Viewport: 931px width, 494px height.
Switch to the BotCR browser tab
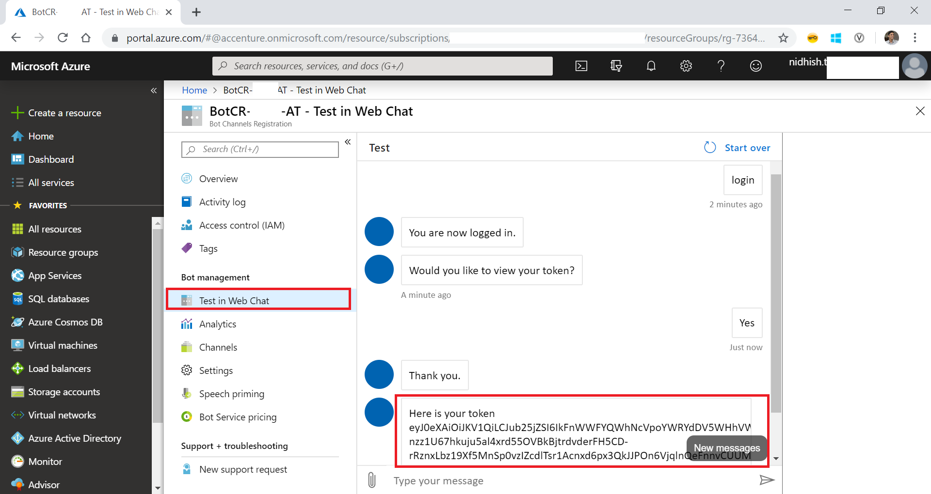pos(43,12)
